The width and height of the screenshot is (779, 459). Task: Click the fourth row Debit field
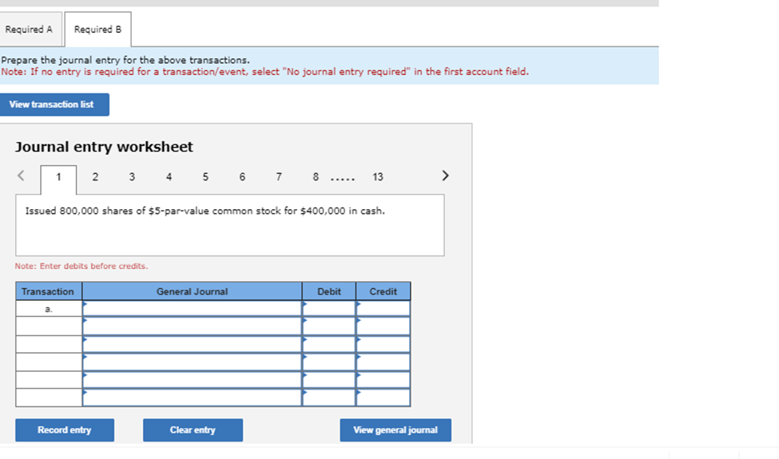pyautogui.click(x=329, y=362)
